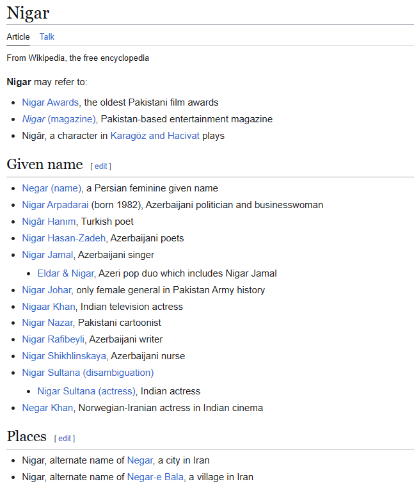Click 'Norwegian-Iranian actress in Indian cinema' text
This screenshot has height=493, width=414.
pos(171,408)
